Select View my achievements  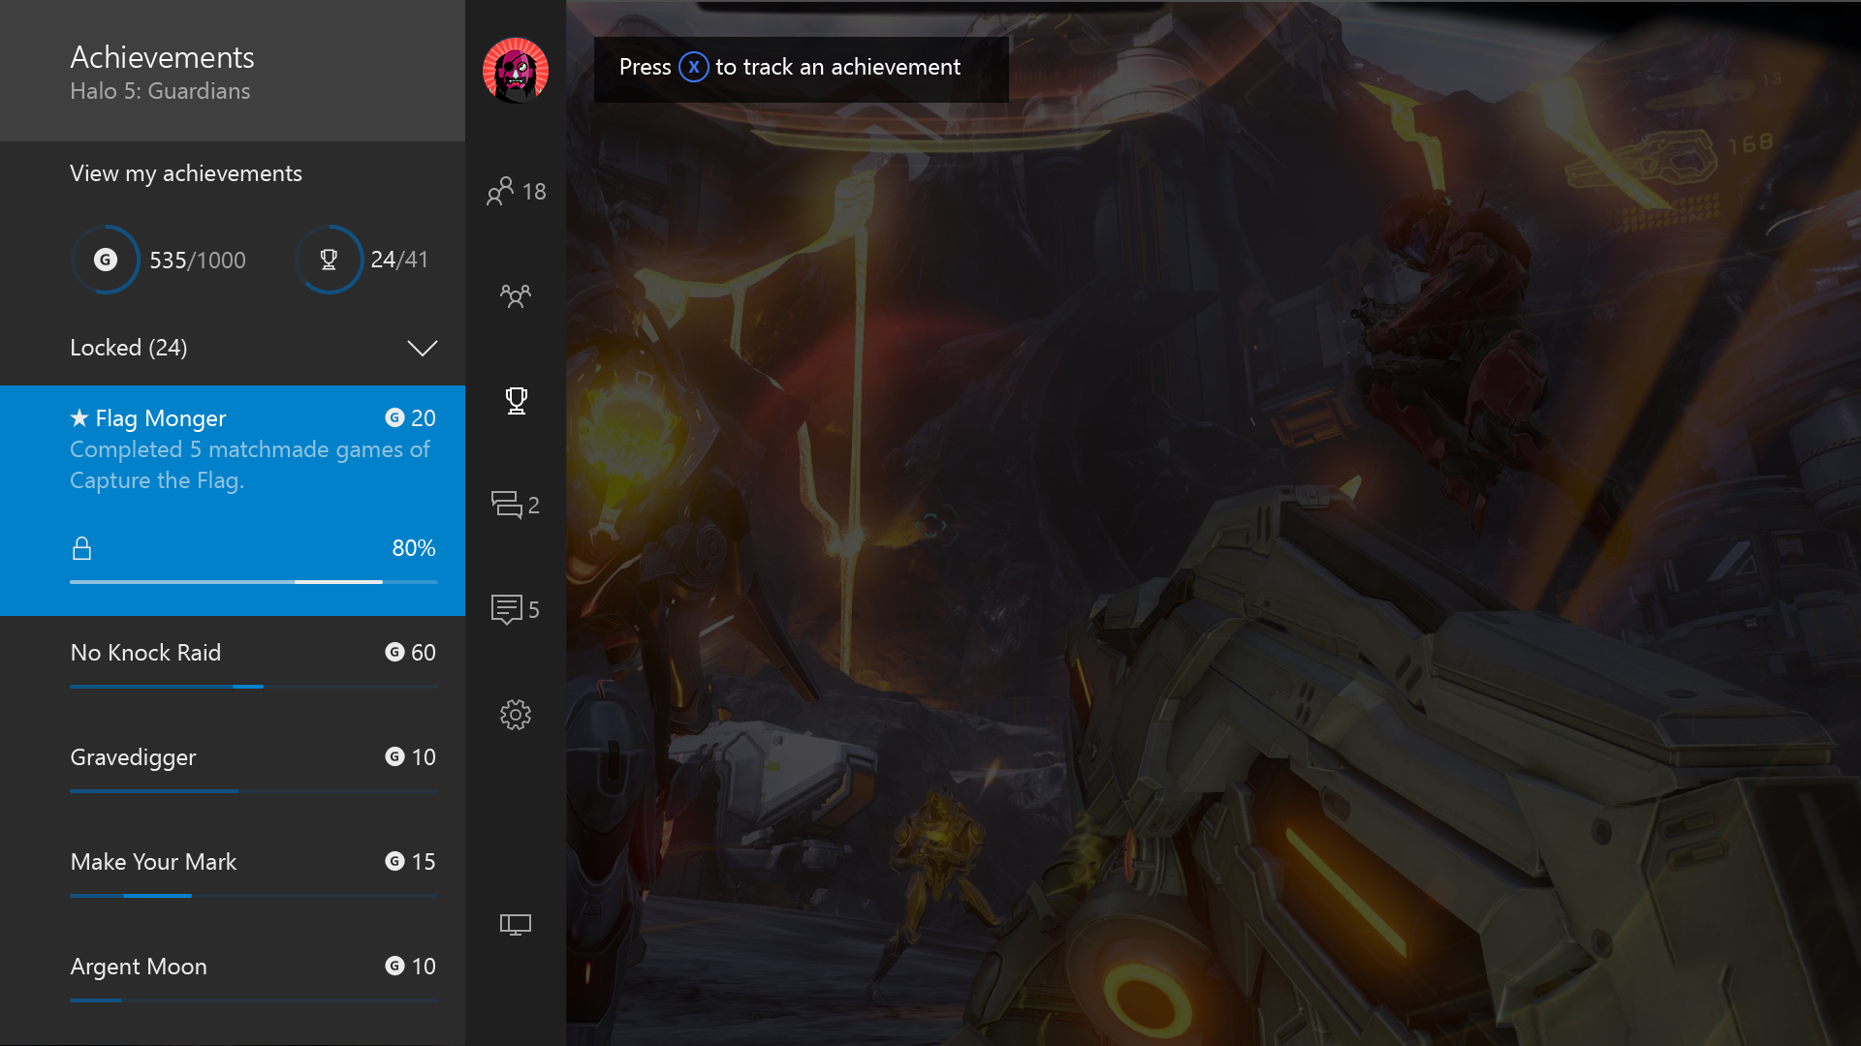tap(186, 173)
